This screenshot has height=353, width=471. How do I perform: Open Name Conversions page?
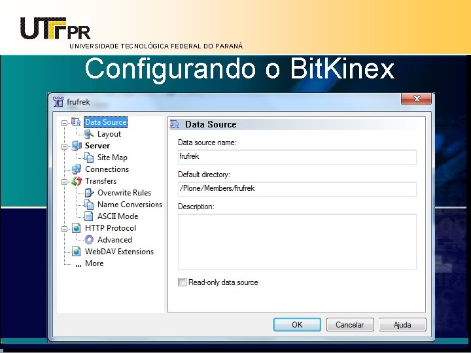(130, 205)
